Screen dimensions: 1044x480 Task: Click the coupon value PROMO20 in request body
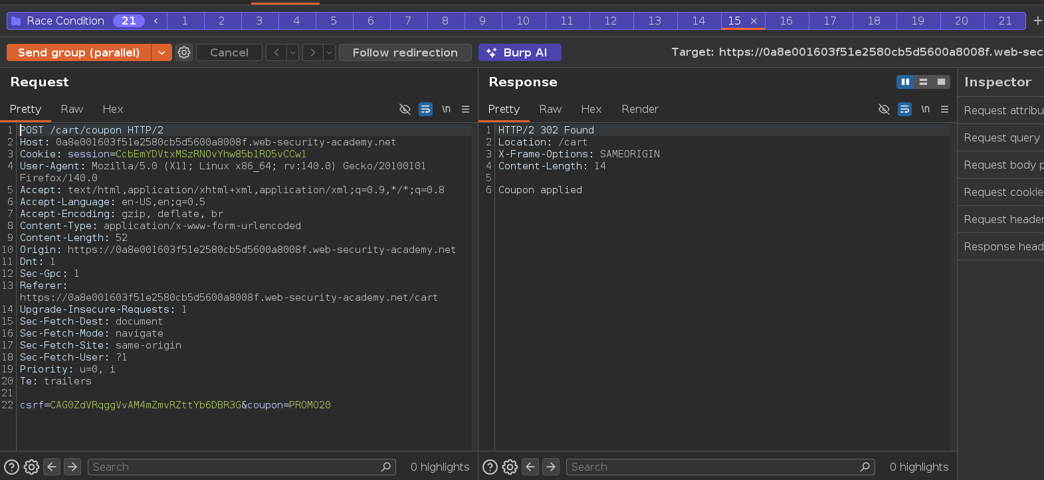(310, 405)
